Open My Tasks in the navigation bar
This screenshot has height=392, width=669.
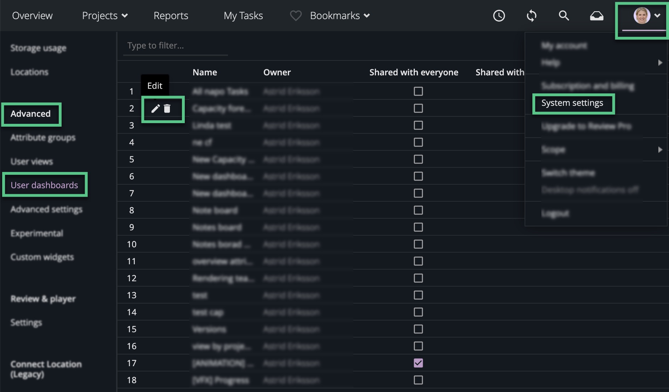[243, 16]
